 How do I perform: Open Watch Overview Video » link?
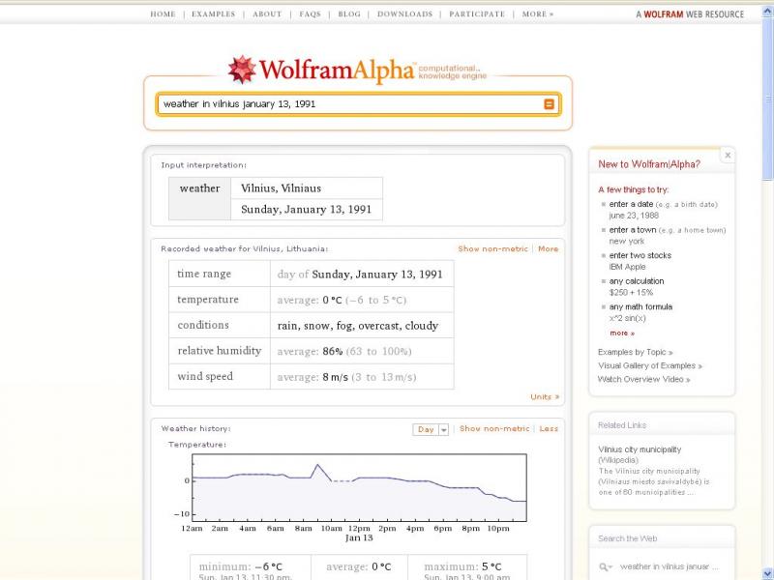(643, 379)
